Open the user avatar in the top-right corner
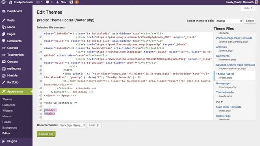260x146 pixels. (x=256, y=2)
